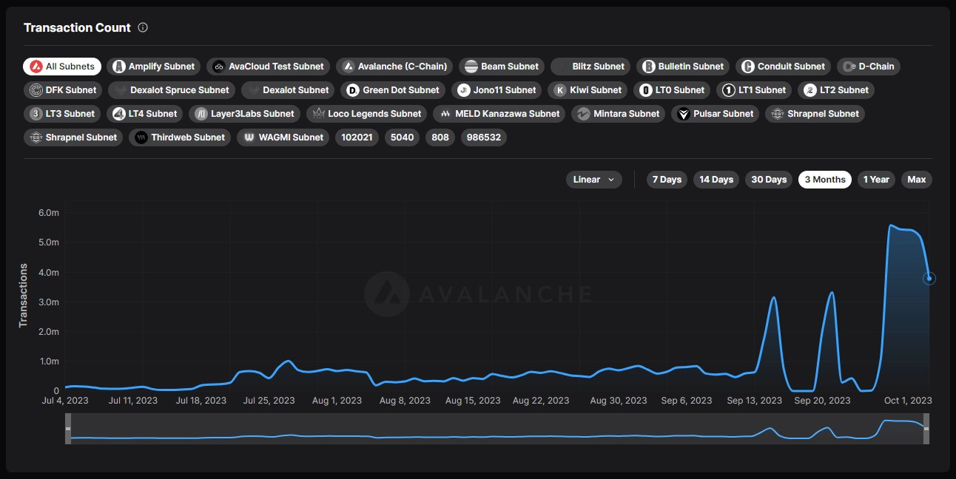Switch chart range to 30 Days

(x=769, y=180)
